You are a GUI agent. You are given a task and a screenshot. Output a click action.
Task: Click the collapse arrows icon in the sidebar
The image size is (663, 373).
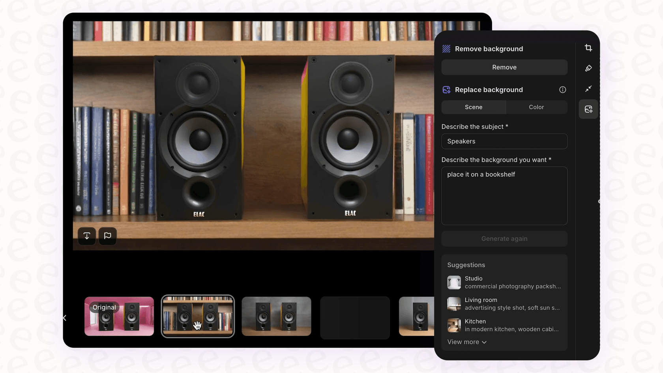(588, 89)
